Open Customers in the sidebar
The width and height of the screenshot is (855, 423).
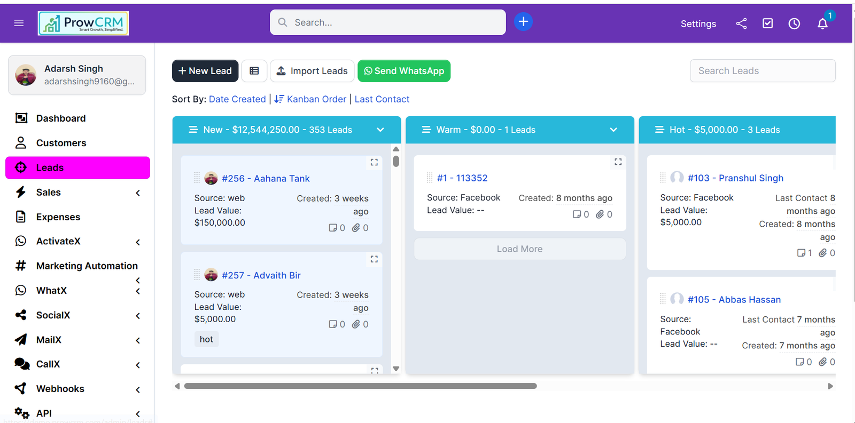click(77, 143)
